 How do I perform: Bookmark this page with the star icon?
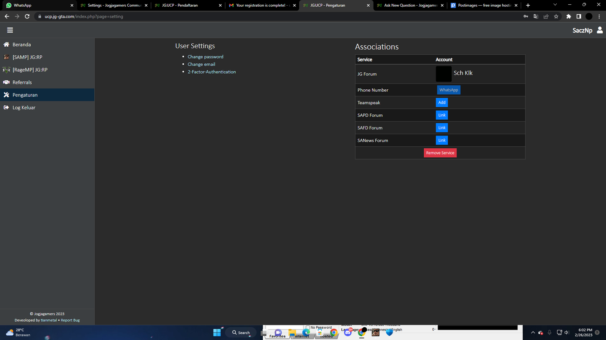556,16
